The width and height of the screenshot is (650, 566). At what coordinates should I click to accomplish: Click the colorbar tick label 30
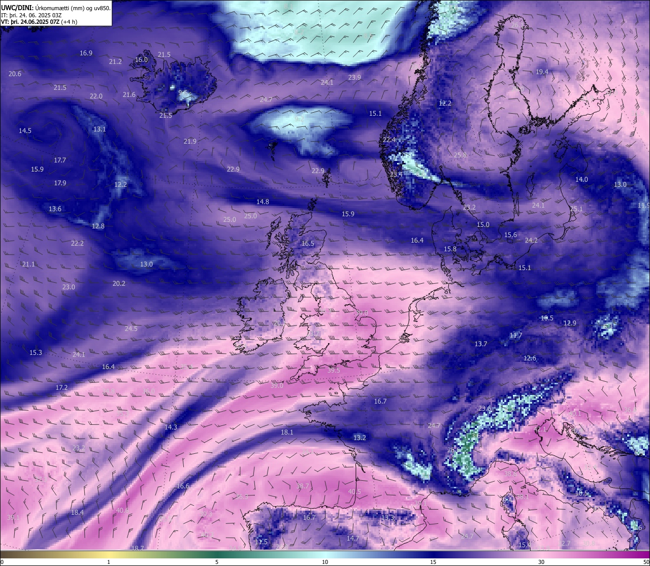(541, 562)
